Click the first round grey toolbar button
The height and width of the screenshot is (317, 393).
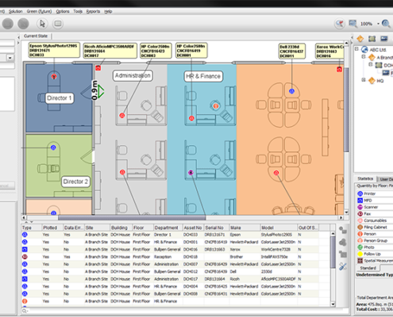[8, 24]
